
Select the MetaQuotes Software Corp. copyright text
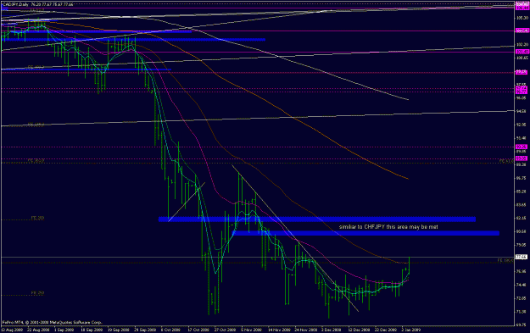click(x=52, y=322)
